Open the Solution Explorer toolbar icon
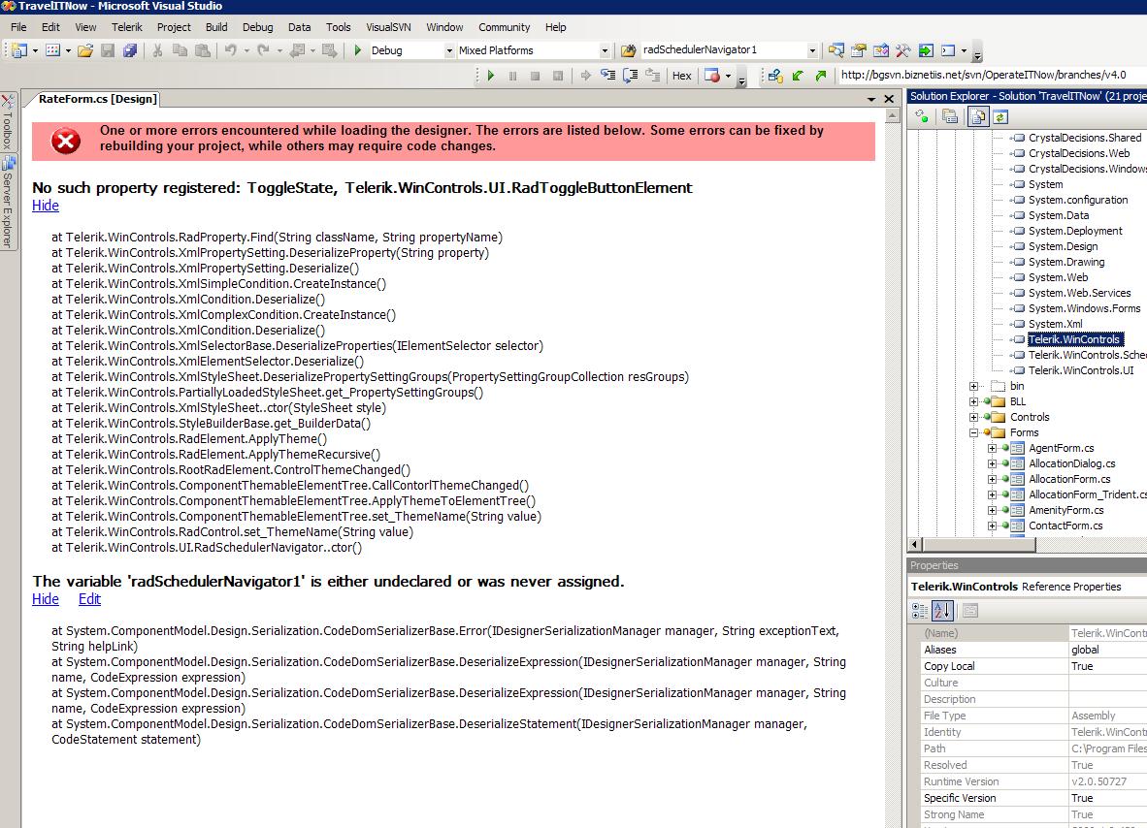1147x828 pixels. coord(836,50)
